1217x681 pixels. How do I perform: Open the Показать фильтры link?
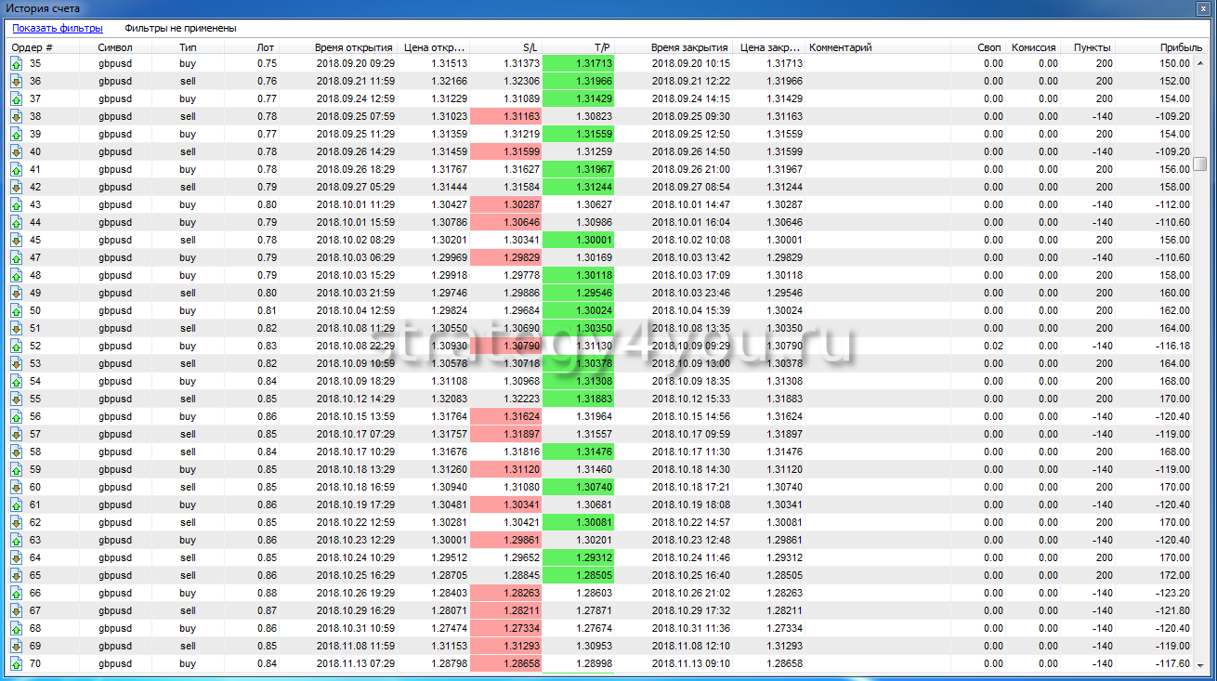(58, 28)
